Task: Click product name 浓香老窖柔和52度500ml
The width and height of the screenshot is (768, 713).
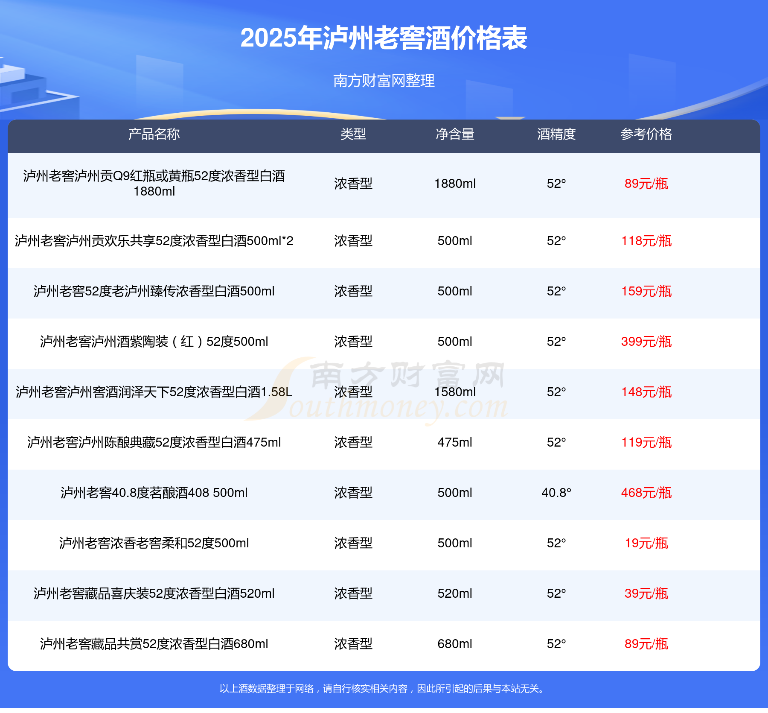Action: [x=154, y=543]
